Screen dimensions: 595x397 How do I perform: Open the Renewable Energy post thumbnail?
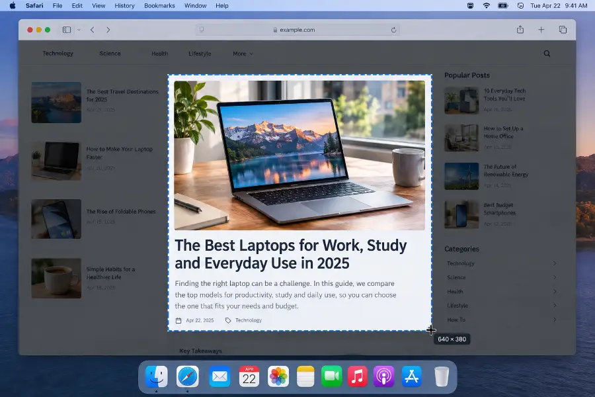point(461,176)
